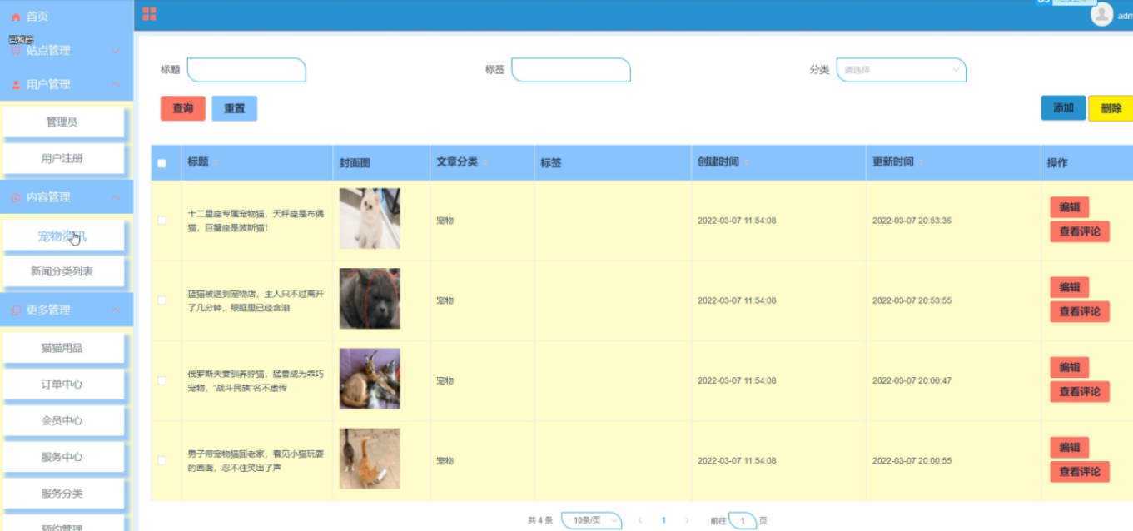Image resolution: width=1133 pixels, height=531 pixels.
Task: Open 服务分类 menu item
Action: coord(63,493)
